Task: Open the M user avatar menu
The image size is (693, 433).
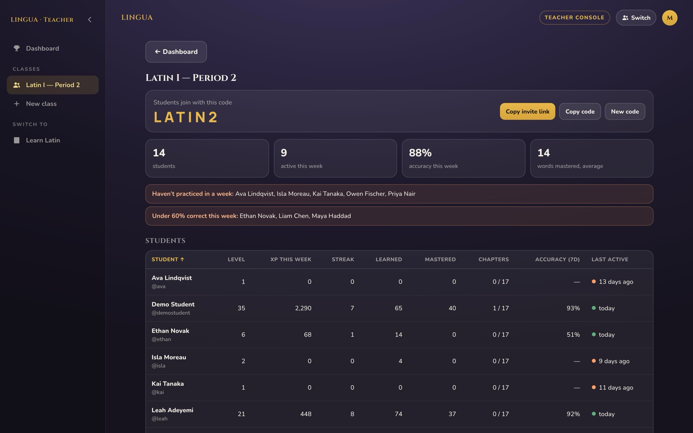Action: pos(670,18)
